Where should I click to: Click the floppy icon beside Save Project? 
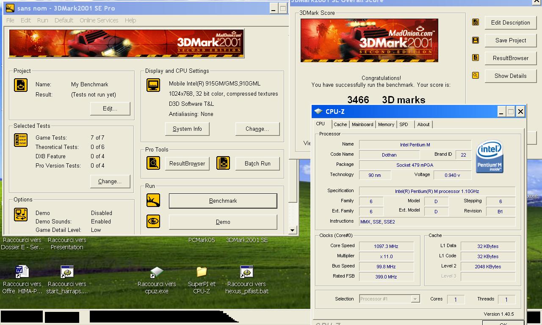[x=476, y=40]
